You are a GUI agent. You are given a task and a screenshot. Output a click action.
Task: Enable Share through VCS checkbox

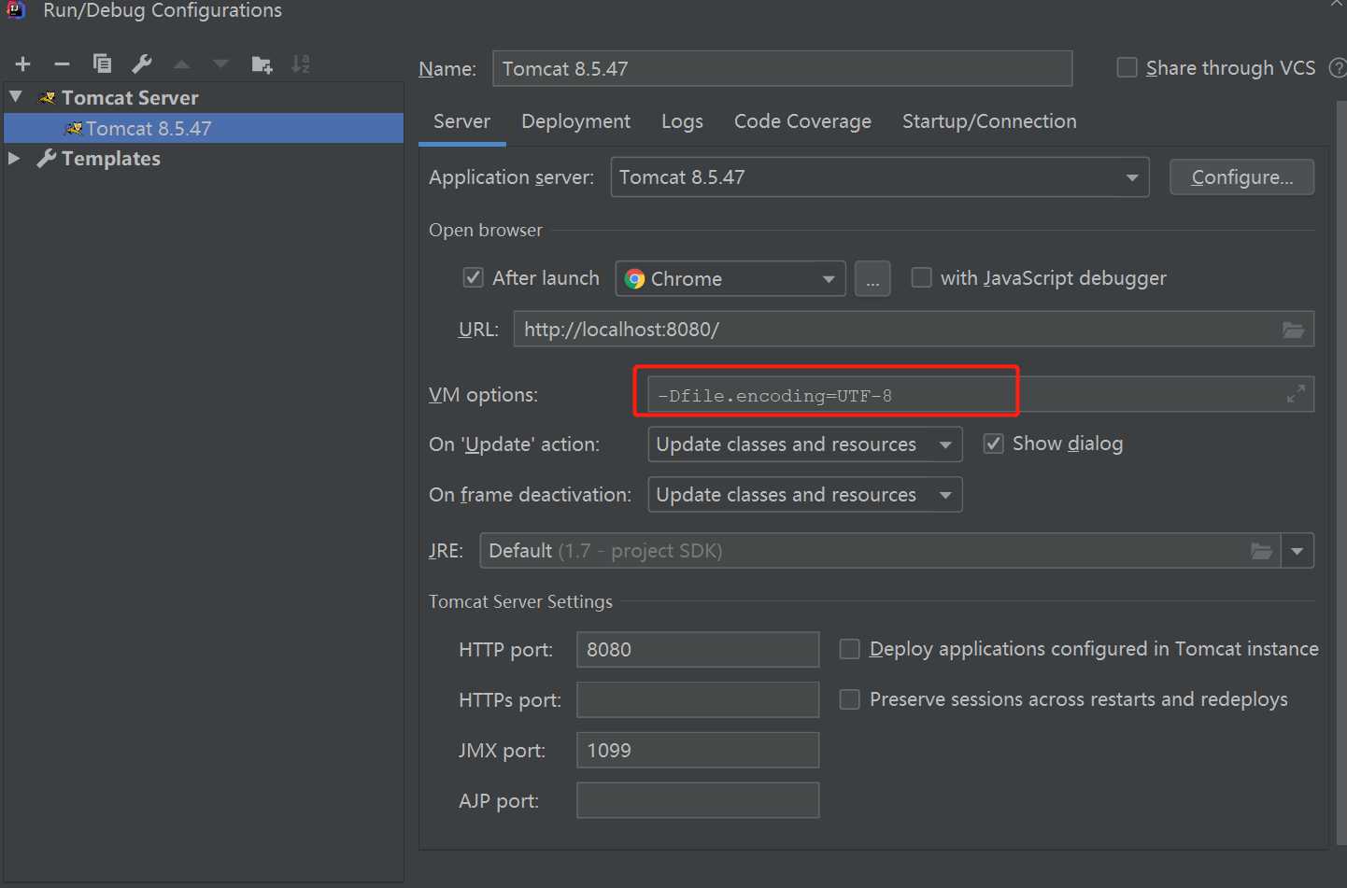[1127, 67]
